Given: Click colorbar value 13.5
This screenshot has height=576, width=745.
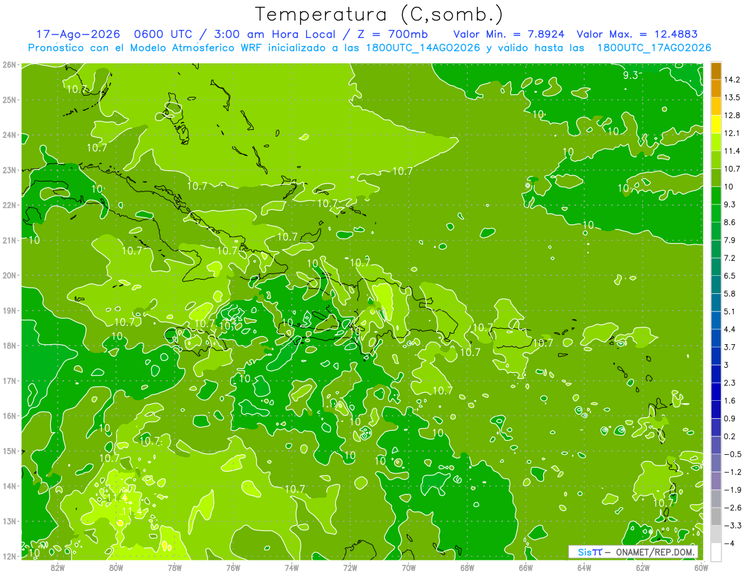Looking at the screenshot, I should point(732,98).
